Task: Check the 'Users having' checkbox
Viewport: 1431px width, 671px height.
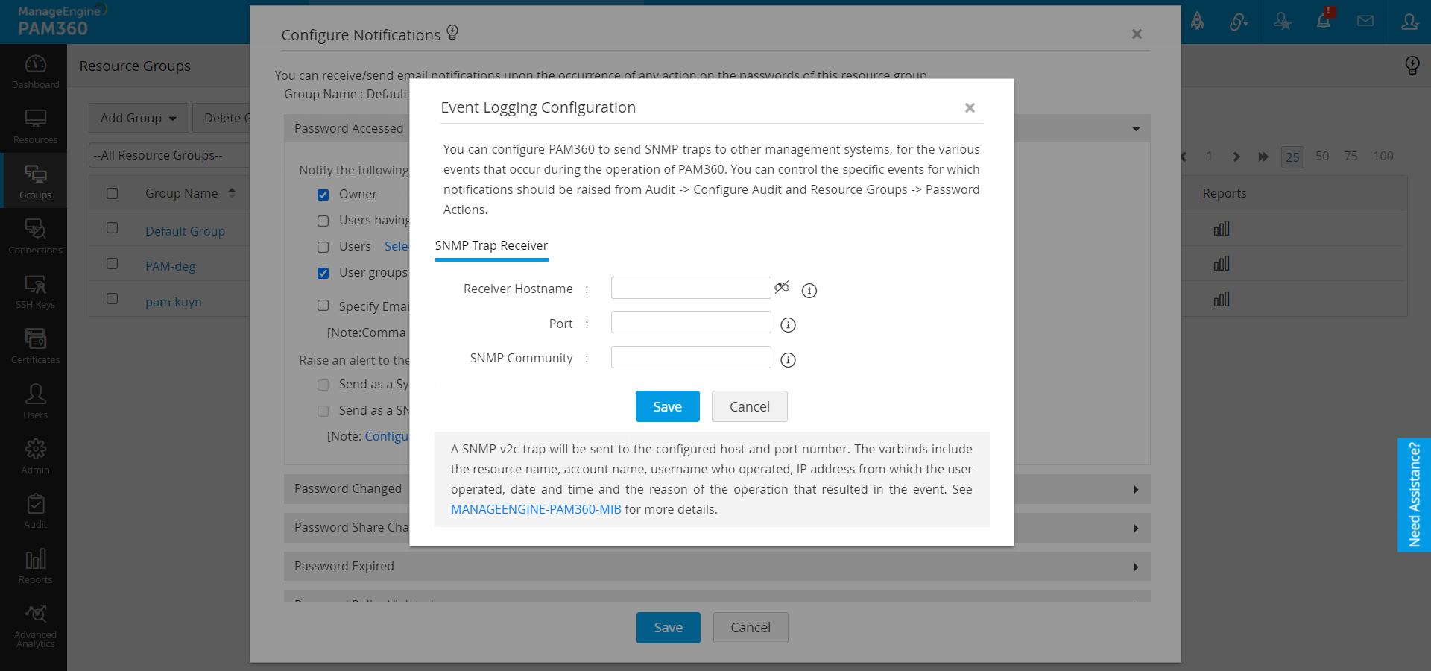Action: pyautogui.click(x=323, y=221)
